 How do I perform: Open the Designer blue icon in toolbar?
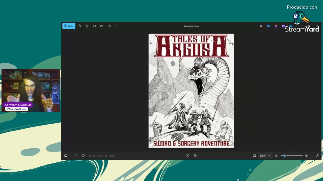click(x=268, y=26)
